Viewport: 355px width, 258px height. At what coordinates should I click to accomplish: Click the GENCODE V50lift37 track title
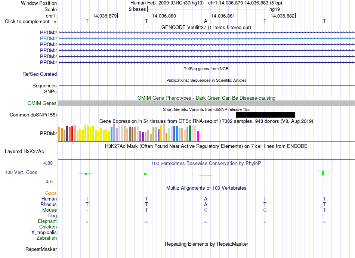click(206, 27)
